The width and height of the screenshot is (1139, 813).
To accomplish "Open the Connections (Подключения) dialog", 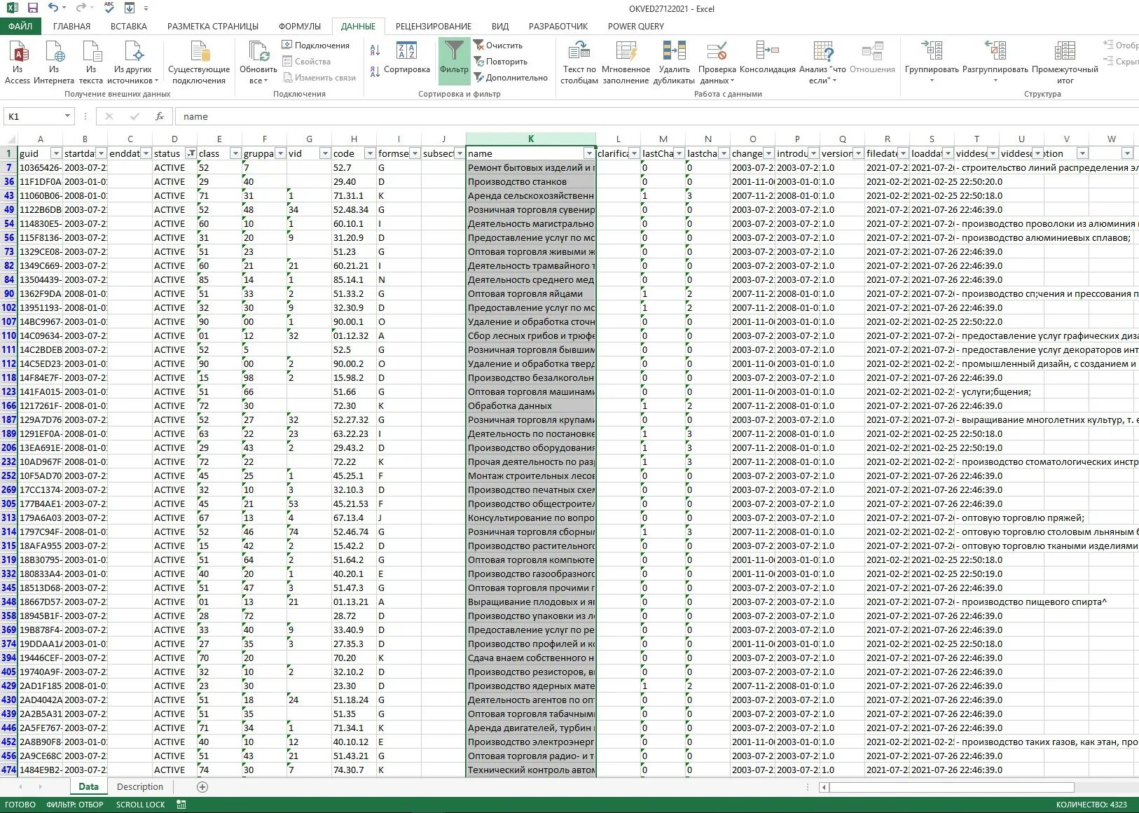I will [x=316, y=45].
